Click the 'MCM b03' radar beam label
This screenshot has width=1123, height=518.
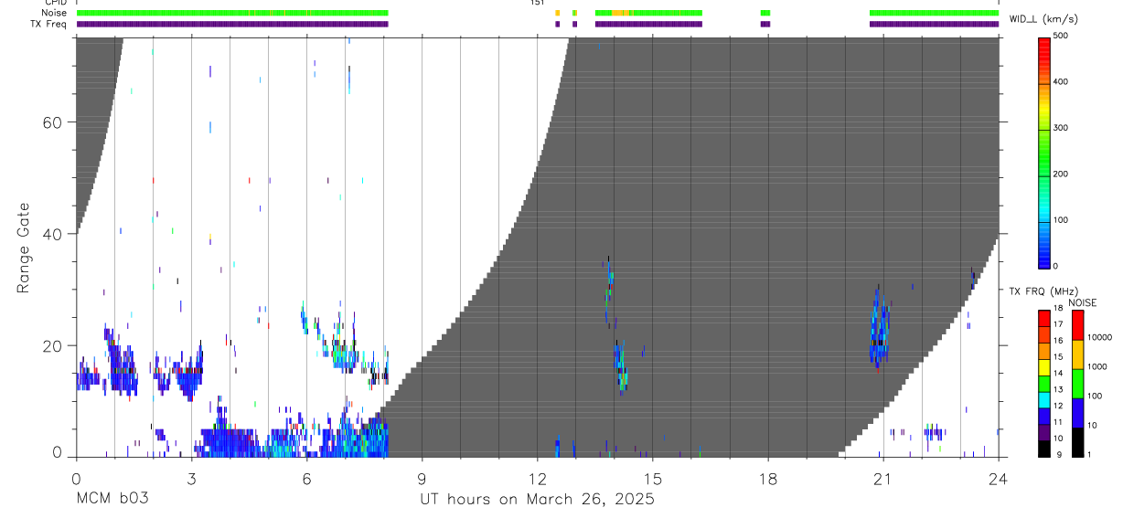point(112,500)
